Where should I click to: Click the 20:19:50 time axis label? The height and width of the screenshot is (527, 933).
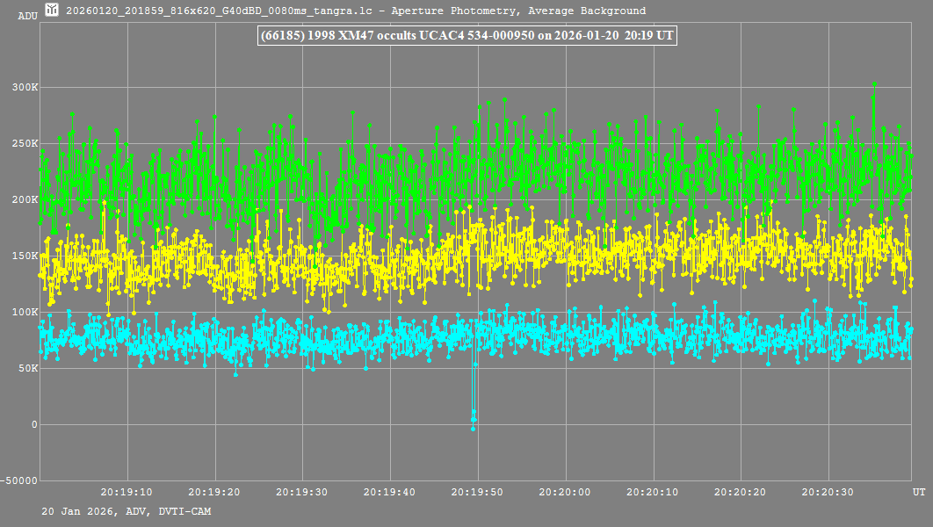pos(477,493)
